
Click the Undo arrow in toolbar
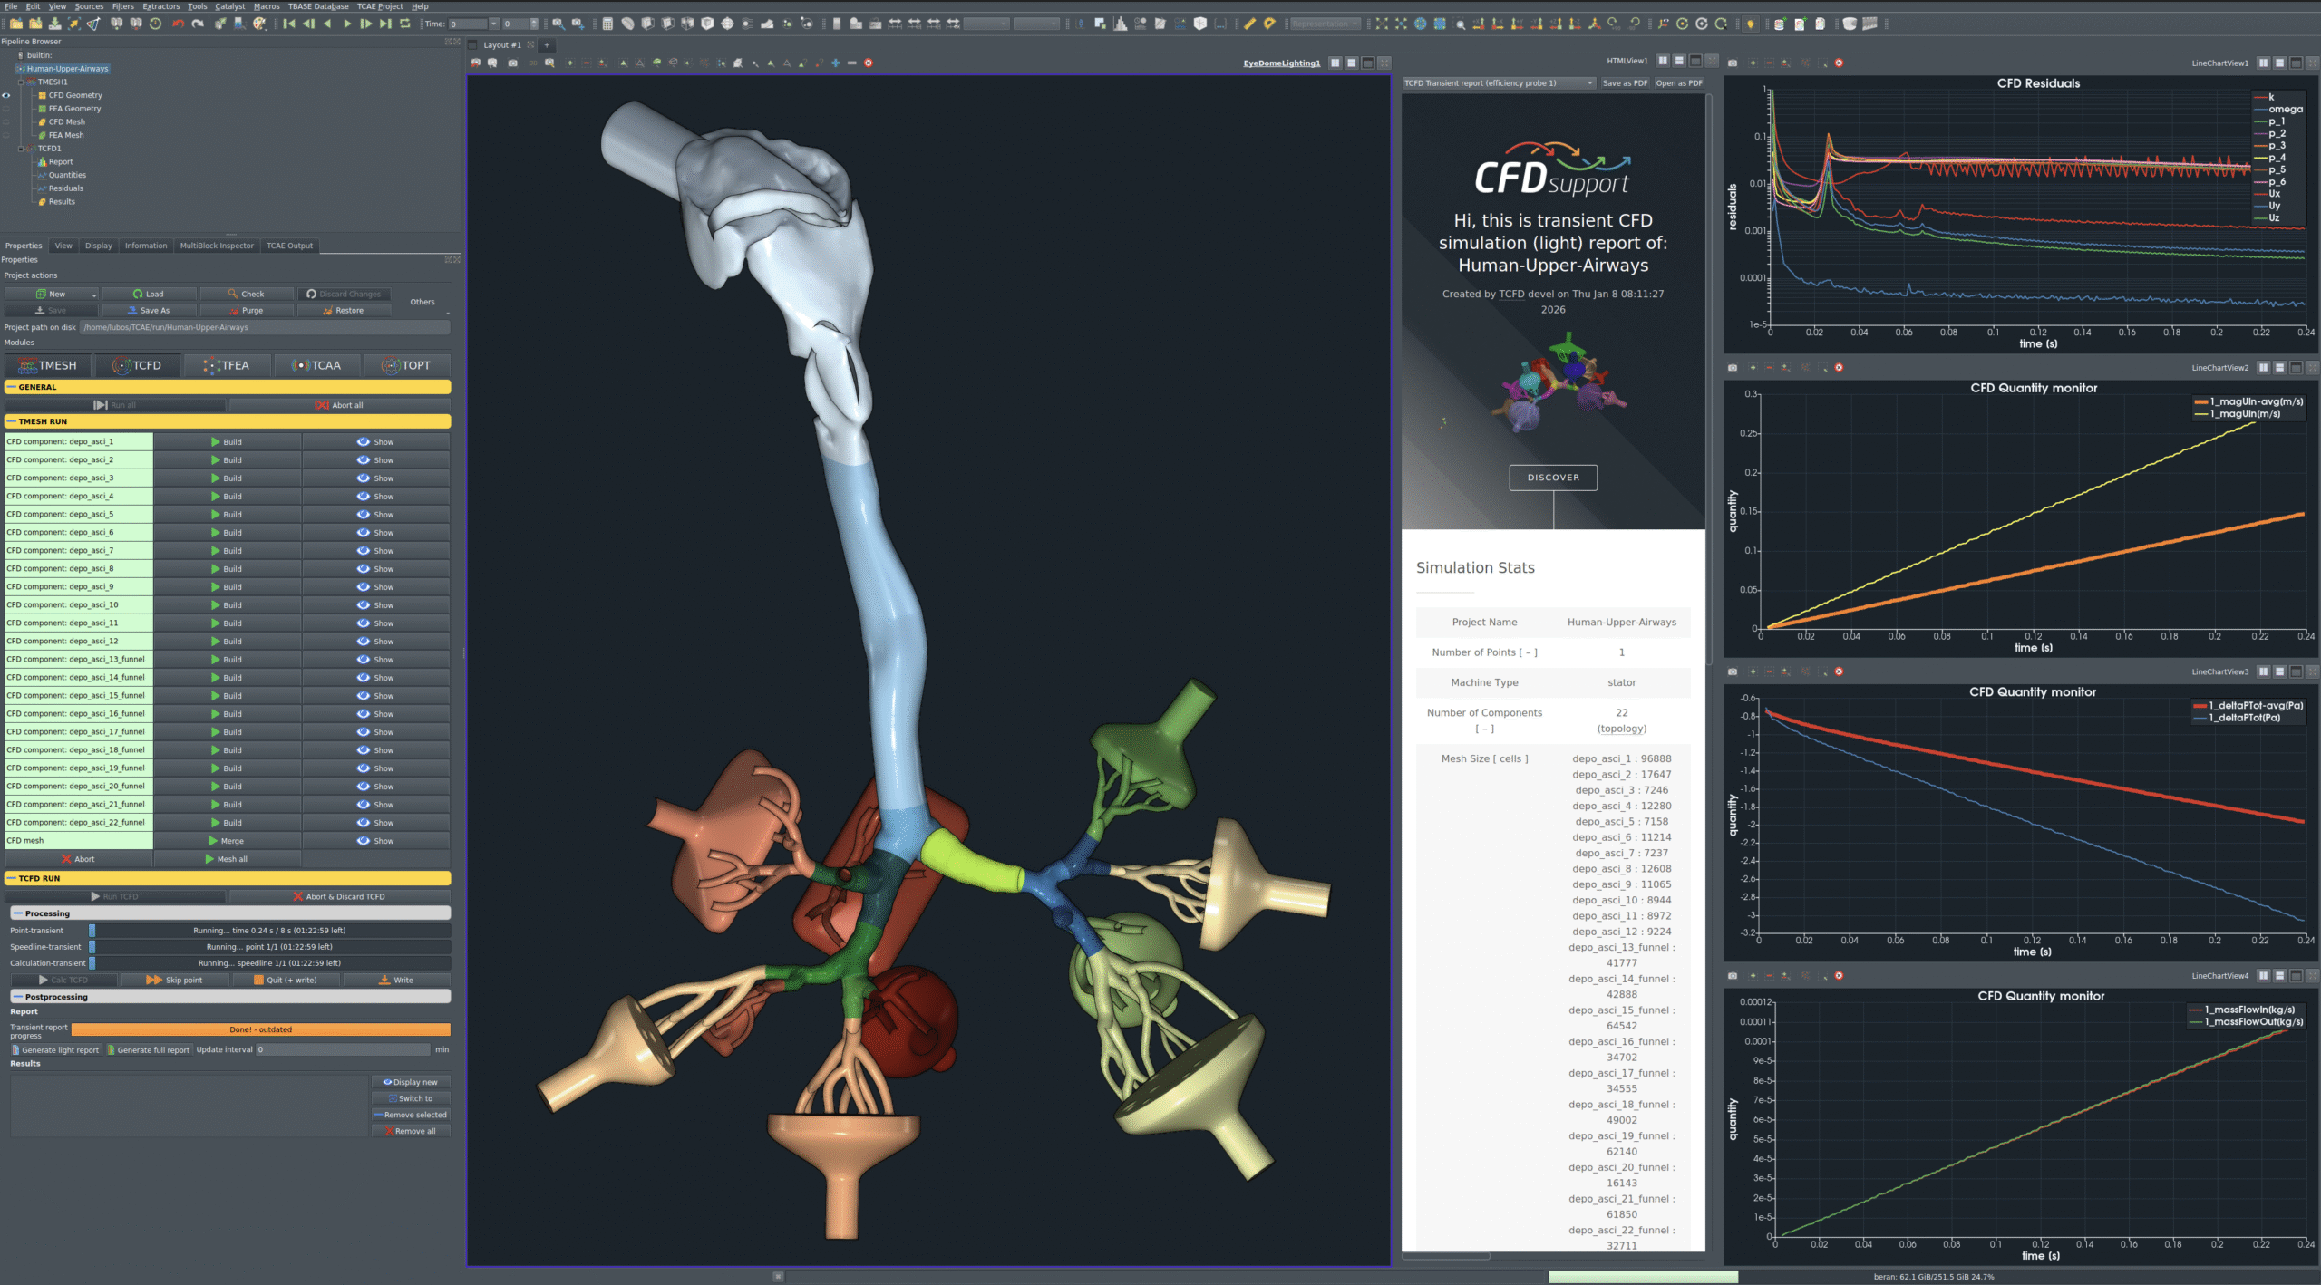pyautogui.click(x=178, y=24)
